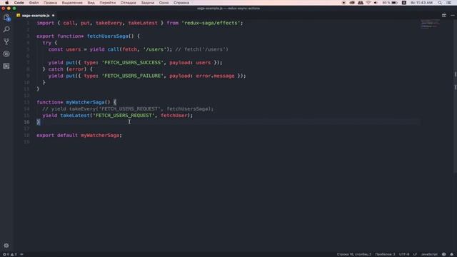Click unsaved dot on saga-example.js tab
Image resolution: width=457 pixels, height=257 pixels.
pos(53,16)
